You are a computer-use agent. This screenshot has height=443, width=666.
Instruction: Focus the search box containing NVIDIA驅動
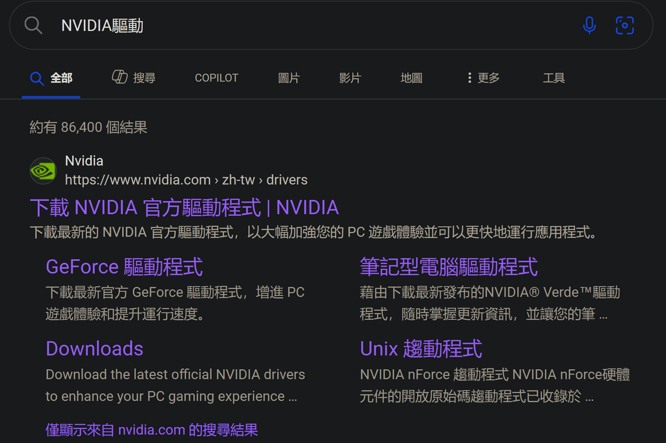click(x=331, y=25)
